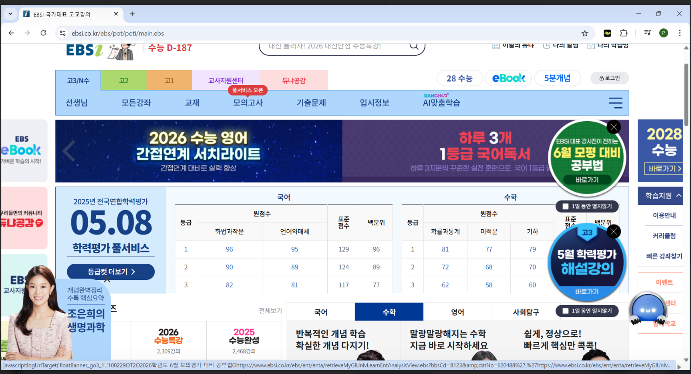Close the EBSi browser tab

[116, 14]
